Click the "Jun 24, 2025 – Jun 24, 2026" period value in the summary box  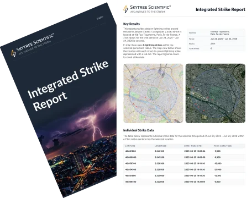tap(224, 39)
